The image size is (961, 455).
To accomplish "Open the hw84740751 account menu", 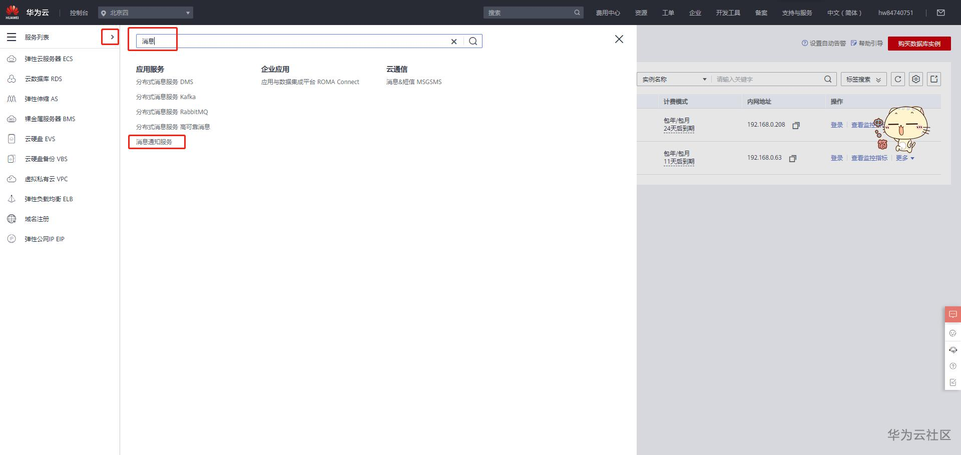I will click(896, 13).
